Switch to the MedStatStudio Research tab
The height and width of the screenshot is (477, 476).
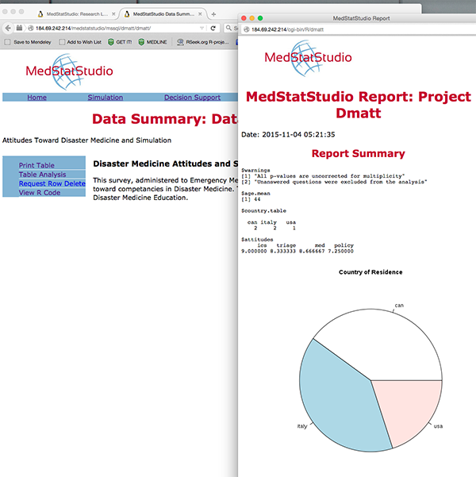(76, 14)
